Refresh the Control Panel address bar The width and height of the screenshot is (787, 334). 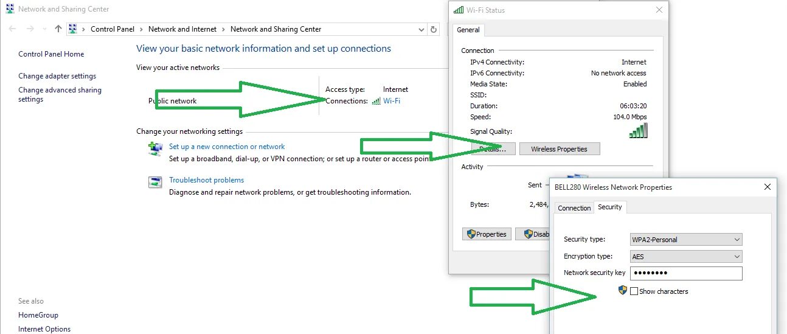pyautogui.click(x=434, y=29)
